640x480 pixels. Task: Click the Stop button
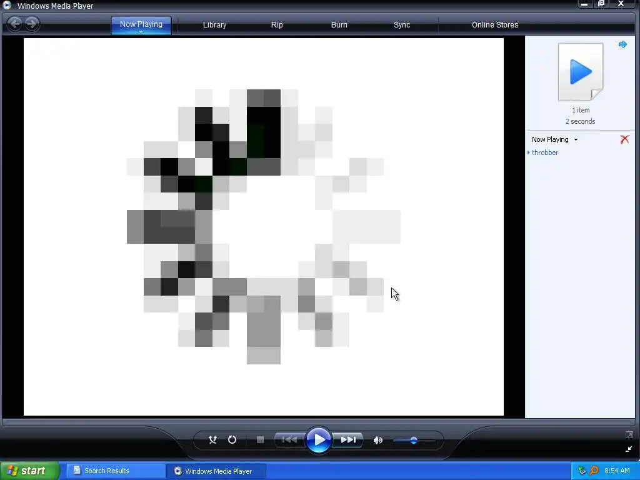click(x=261, y=439)
